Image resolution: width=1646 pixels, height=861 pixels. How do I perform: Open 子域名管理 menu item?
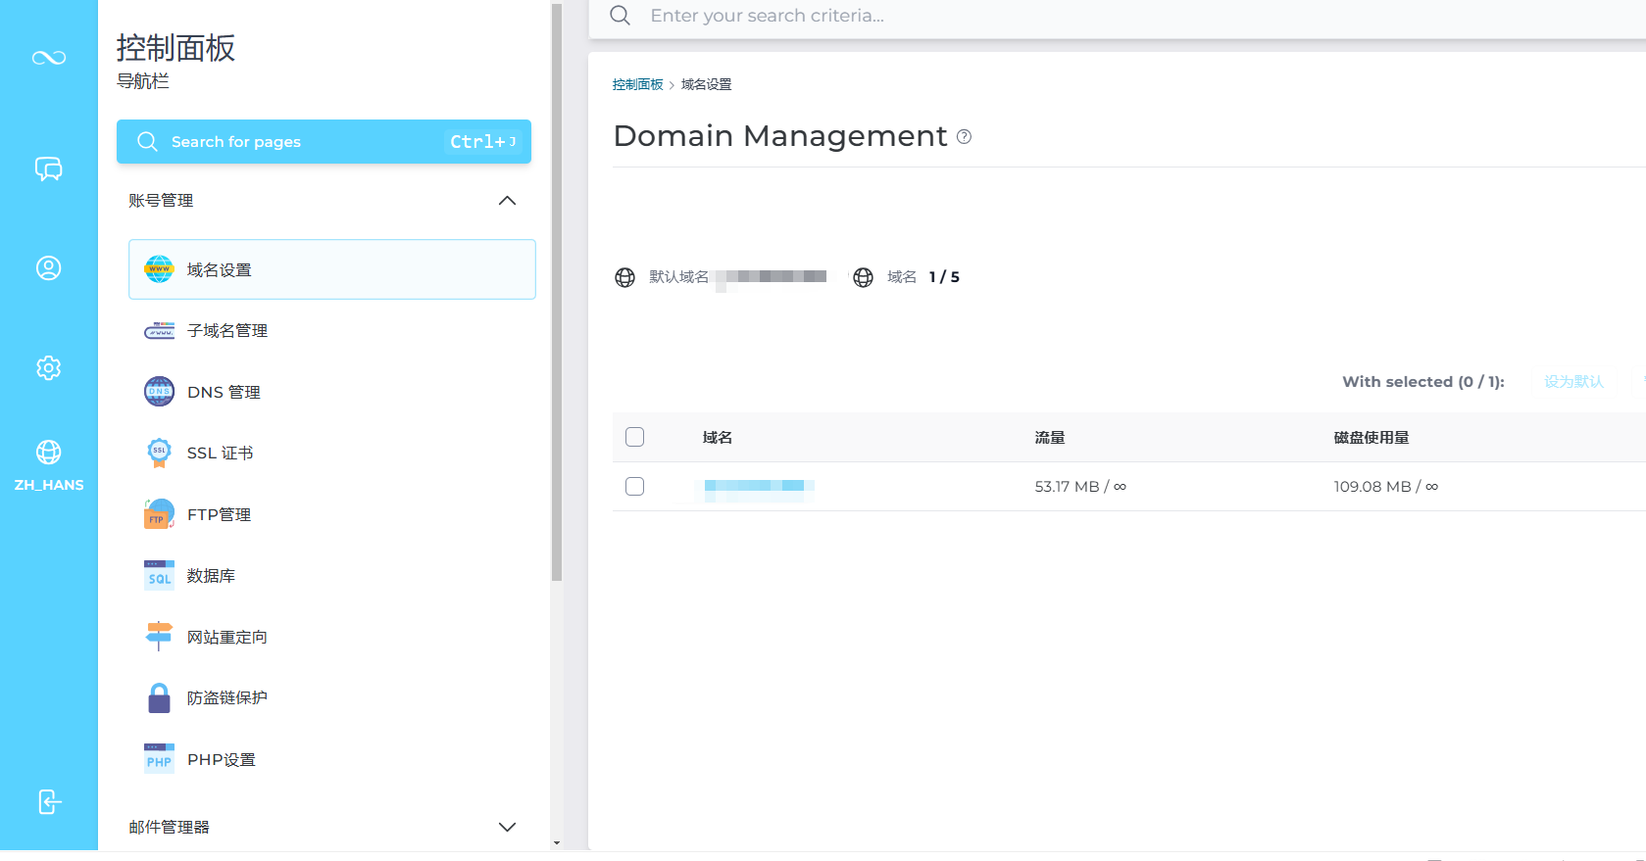[x=227, y=331]
